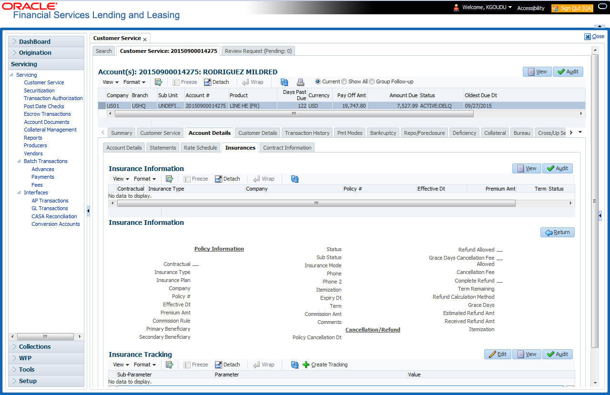Open the Transaction History tab

(x=307, y=133)
